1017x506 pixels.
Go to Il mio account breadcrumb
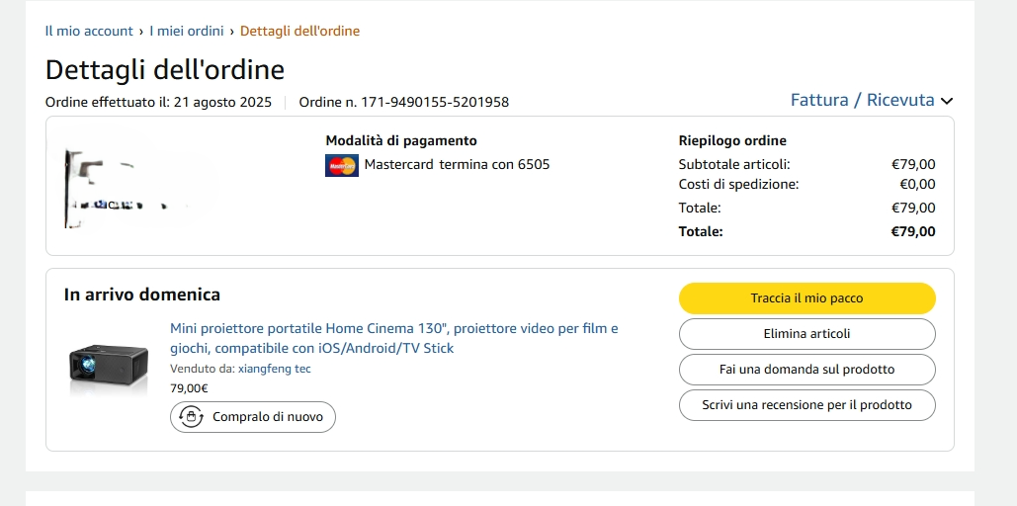point(89,31)
